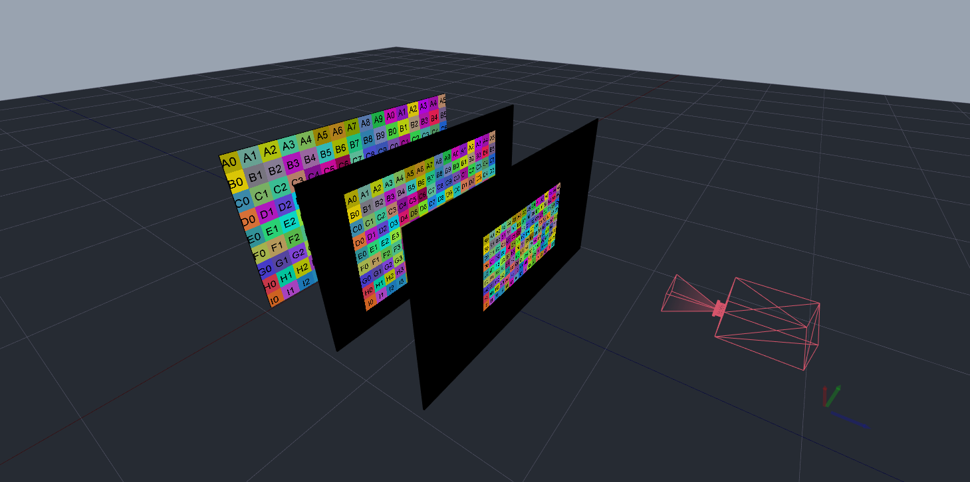Click the blue arrow of the axis gizmo

click(x=851, y=420)
